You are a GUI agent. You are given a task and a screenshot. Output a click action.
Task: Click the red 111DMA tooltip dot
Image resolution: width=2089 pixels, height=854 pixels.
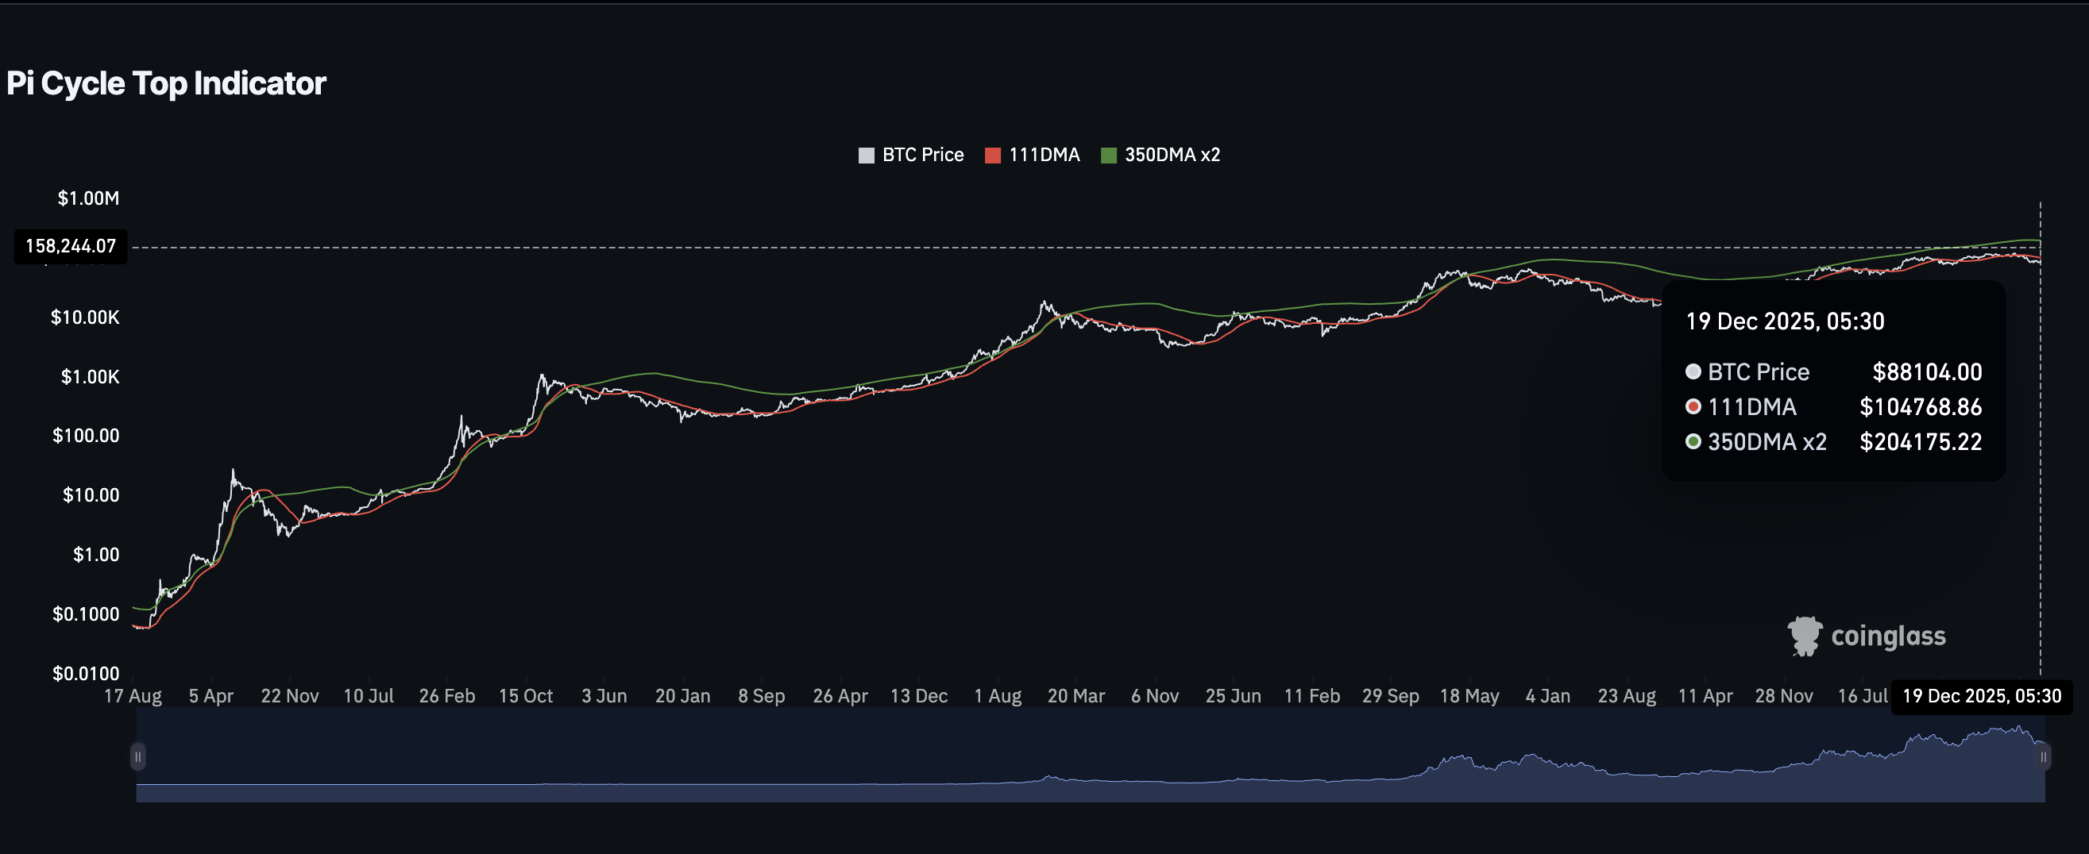coord(1693,406)
